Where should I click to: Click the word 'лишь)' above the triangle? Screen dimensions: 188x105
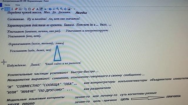click(60, 43)
